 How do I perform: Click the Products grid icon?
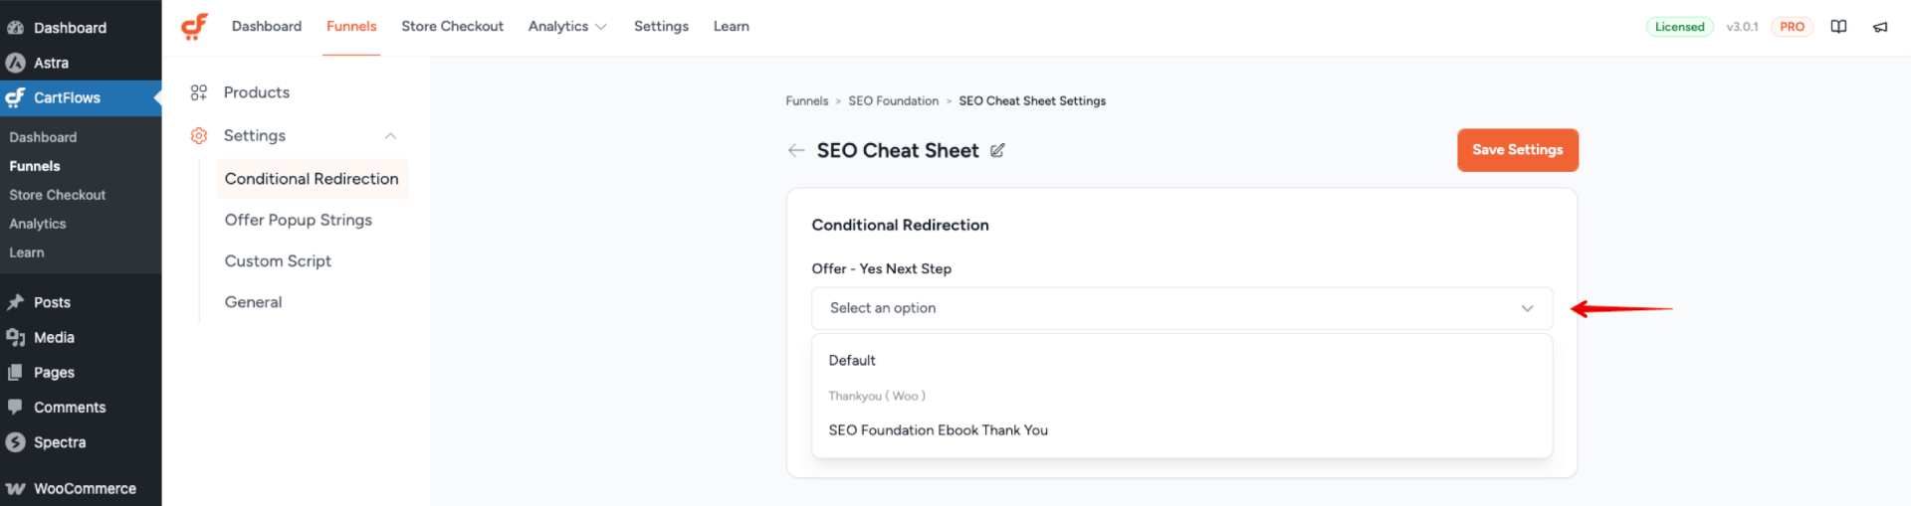pos(199,92)
